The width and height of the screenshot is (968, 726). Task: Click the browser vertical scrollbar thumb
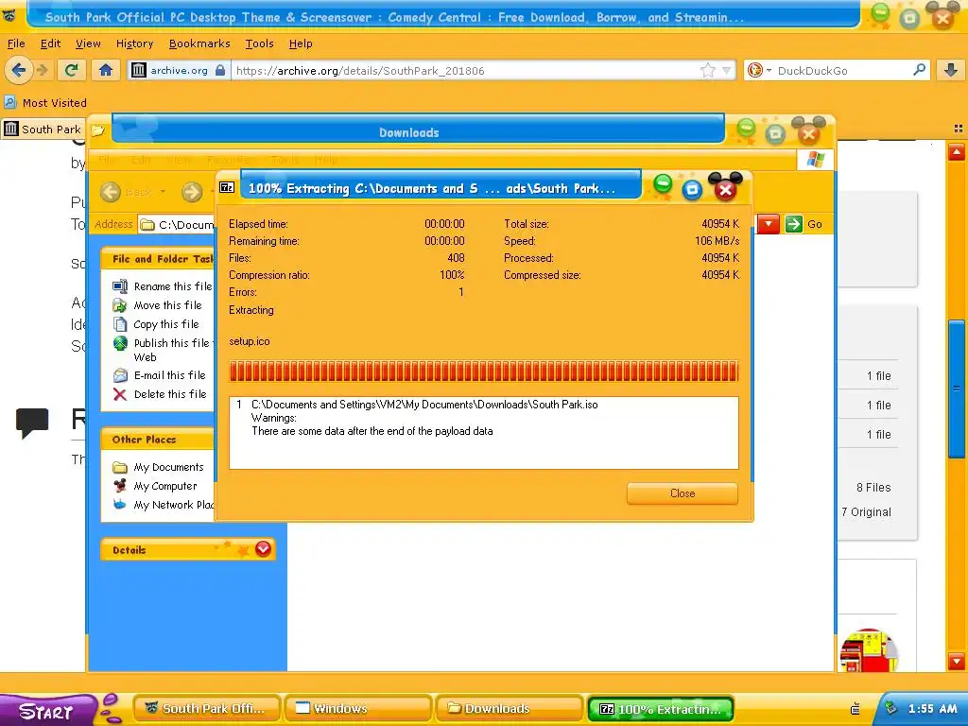pos(957,389)
